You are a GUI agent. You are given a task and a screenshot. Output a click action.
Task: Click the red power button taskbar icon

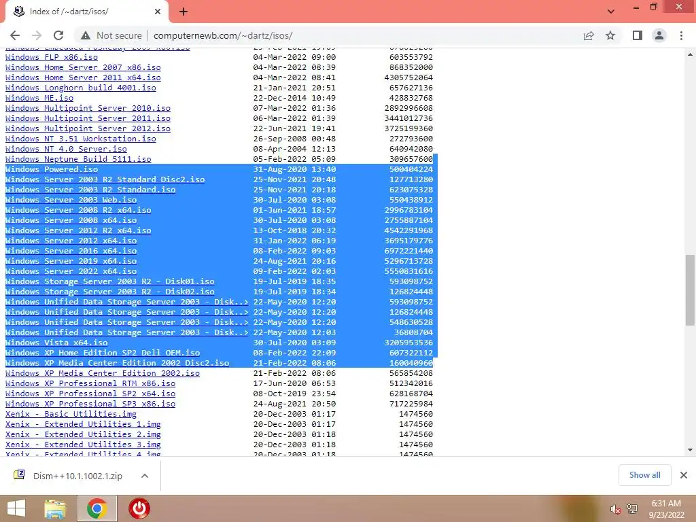[139, 508]
